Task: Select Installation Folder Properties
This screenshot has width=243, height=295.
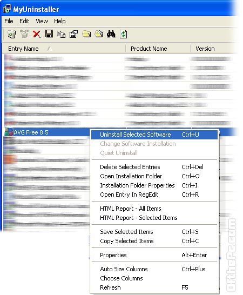Action: pos(154,185)
